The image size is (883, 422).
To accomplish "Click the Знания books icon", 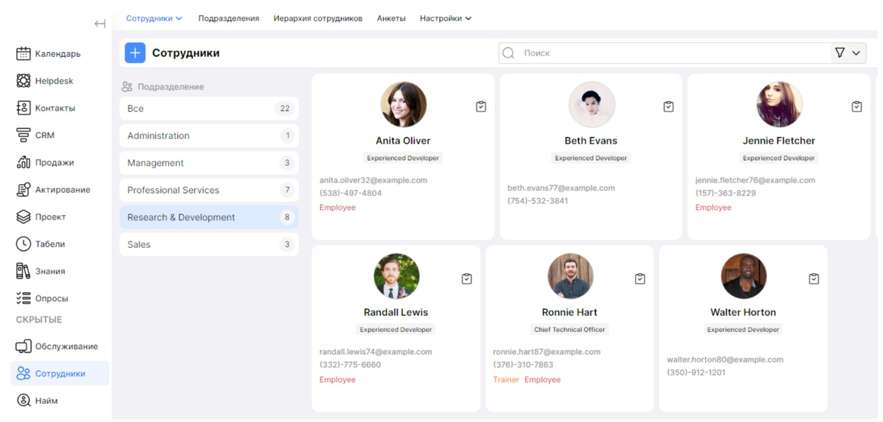I will 23,271.
